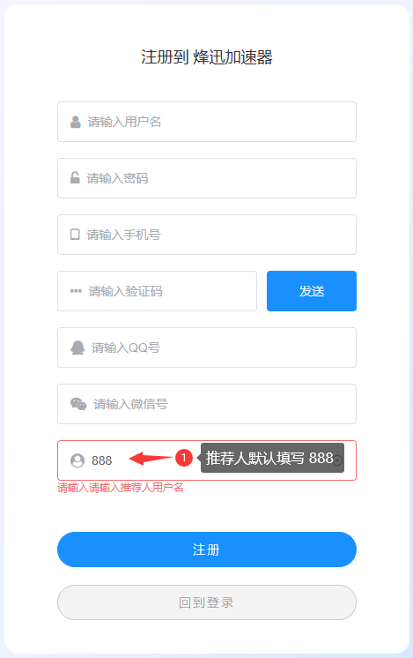This screenshot has width=413, height=658.
Task: Click the red number 1 badge
Action: (x=183, y=458)
